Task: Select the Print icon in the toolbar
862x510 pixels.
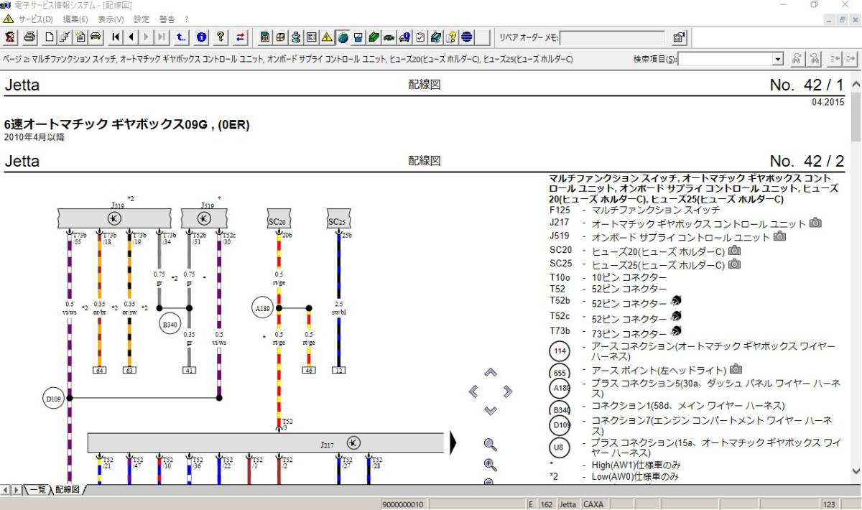Action: (29, 37)
